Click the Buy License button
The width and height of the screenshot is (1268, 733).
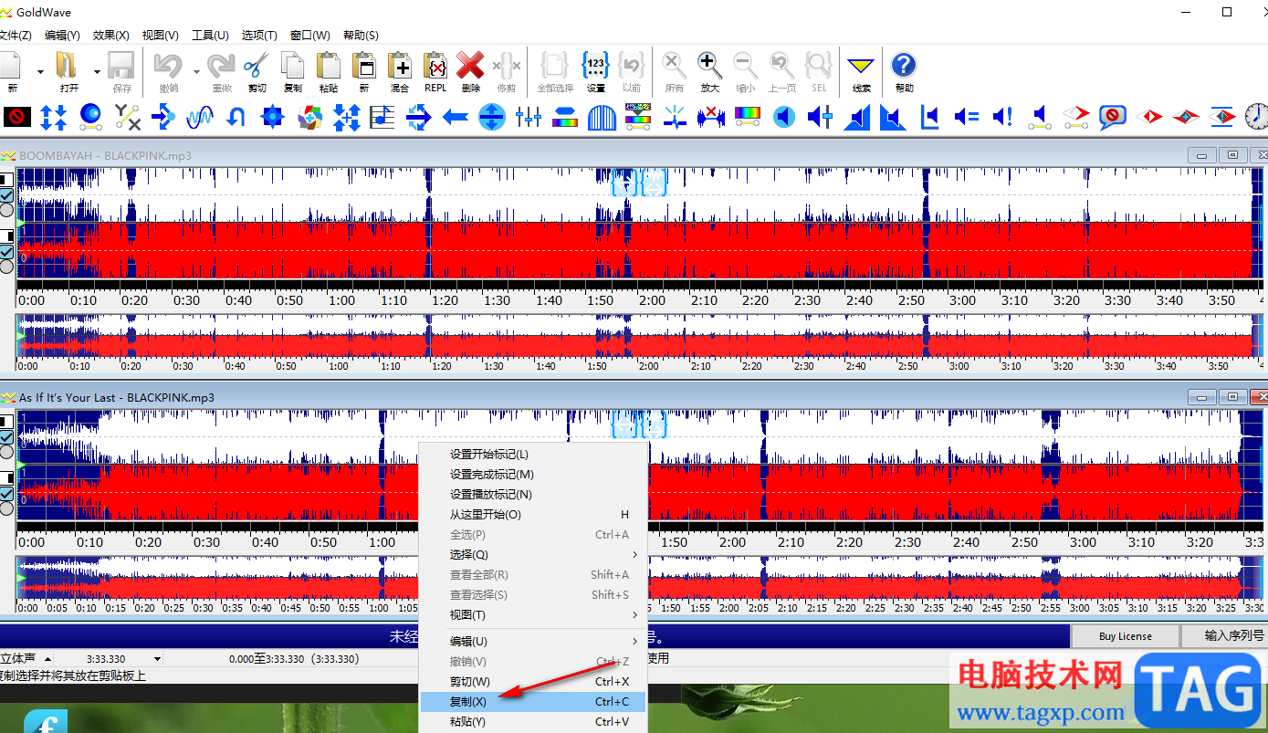tap(1125, 636)
